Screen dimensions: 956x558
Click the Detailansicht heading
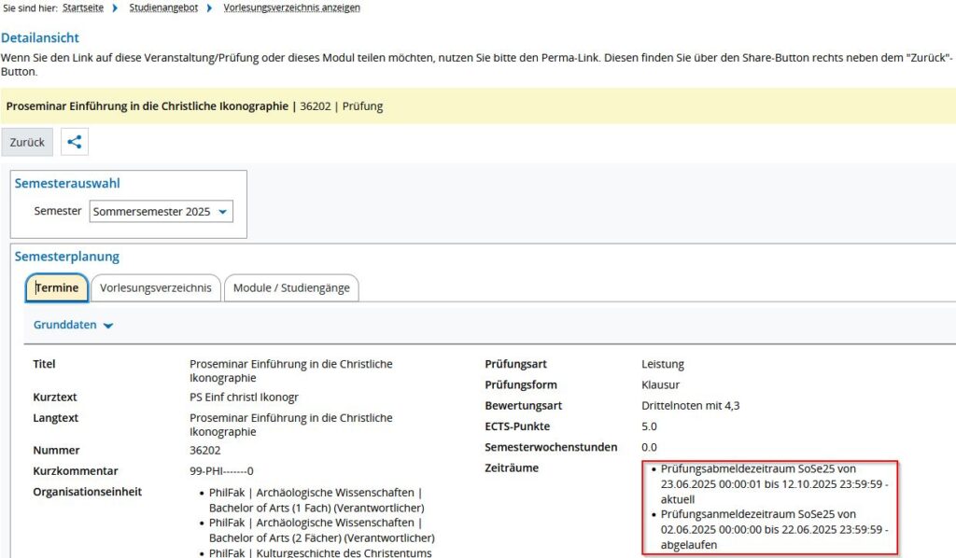click(x=40, y=37)
